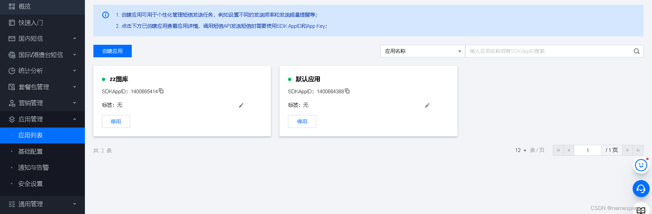The height and width of the screenshot is (214, 652).
Task: Click the search magnifier icon
Action: (636, 51)
